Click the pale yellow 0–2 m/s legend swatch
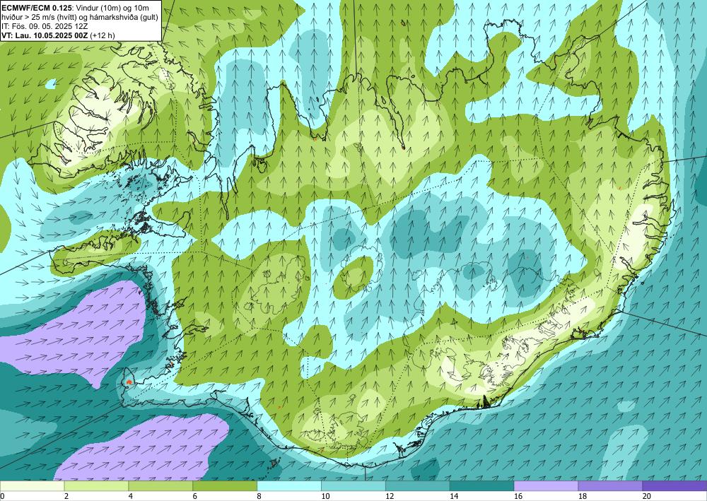This screenshot has height=501, width=707. (32, 486)
